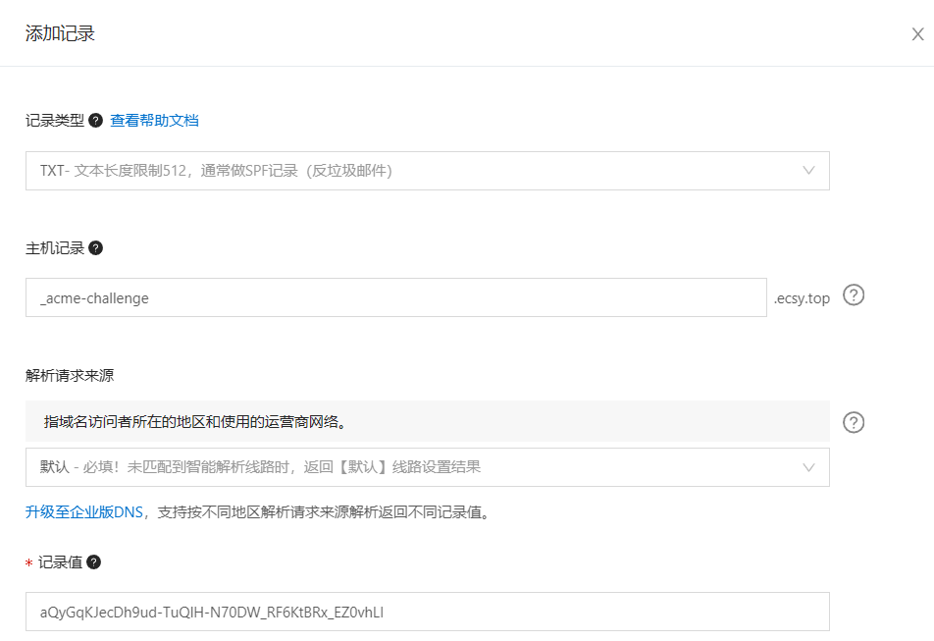
Task: Click the 主机记录 field label
Action: pos(55,247)
